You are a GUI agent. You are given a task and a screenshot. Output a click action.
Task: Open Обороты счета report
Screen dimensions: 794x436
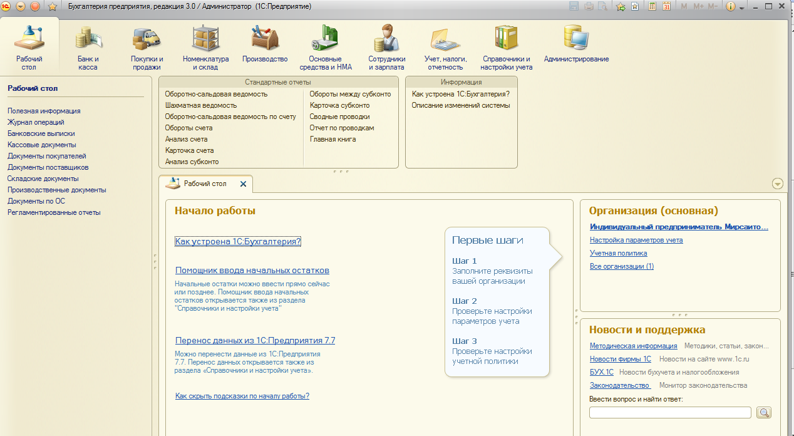click(x=188, y=128)
